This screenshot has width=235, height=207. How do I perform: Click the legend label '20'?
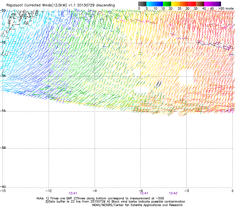tap(171, 9)
